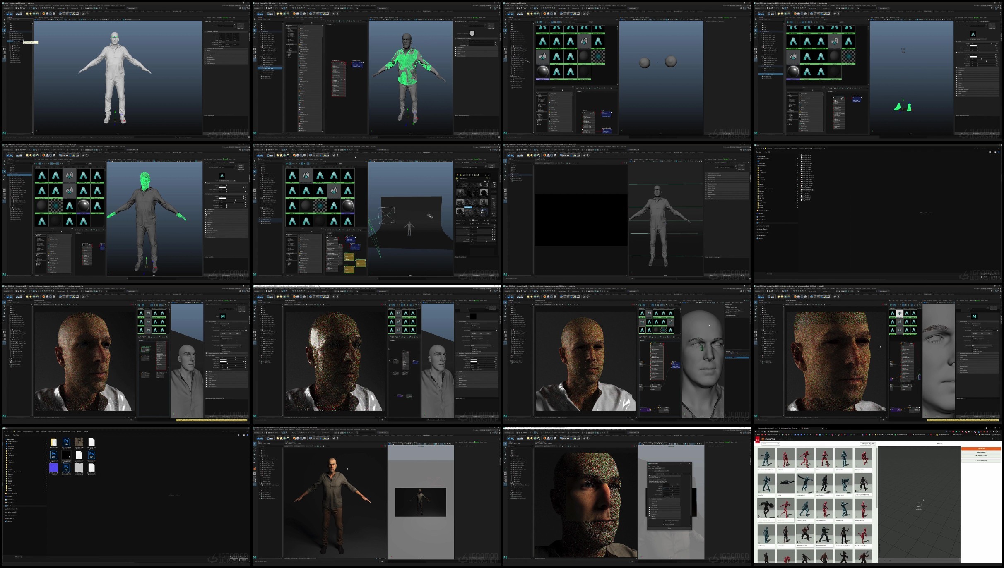The image size is (1004, 568).
Task: Toggle the Progressive Render checkbox in Render Settings
Action: click(x=664, y=497)
